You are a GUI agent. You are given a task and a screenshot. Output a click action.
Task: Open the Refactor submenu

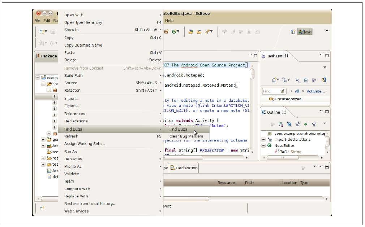coord(111,90)
